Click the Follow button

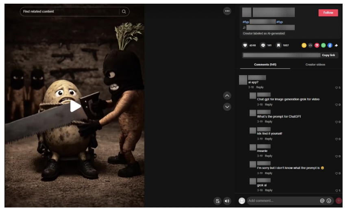(x=328, y=13)
